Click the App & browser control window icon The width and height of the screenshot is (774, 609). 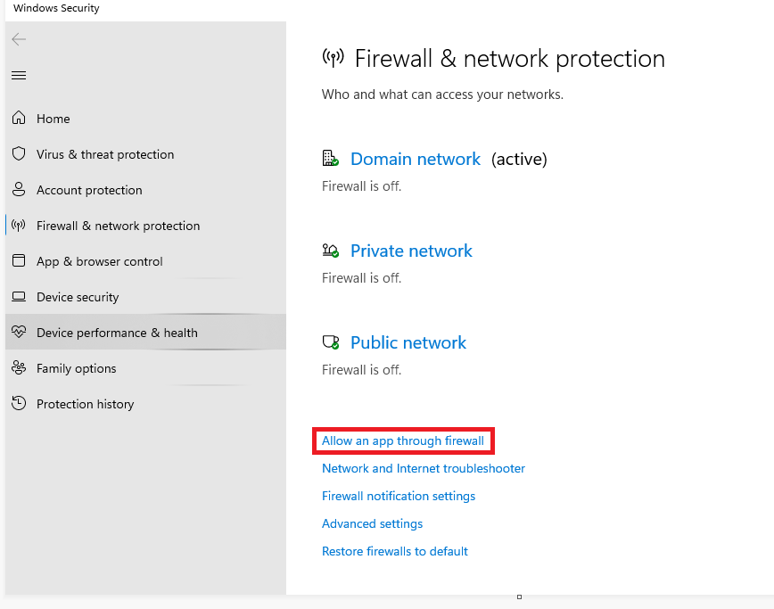[19, 261]
